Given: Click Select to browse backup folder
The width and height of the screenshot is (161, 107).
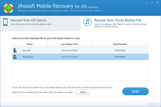Looking at the screenshot, I should click(x=83, y=92).
